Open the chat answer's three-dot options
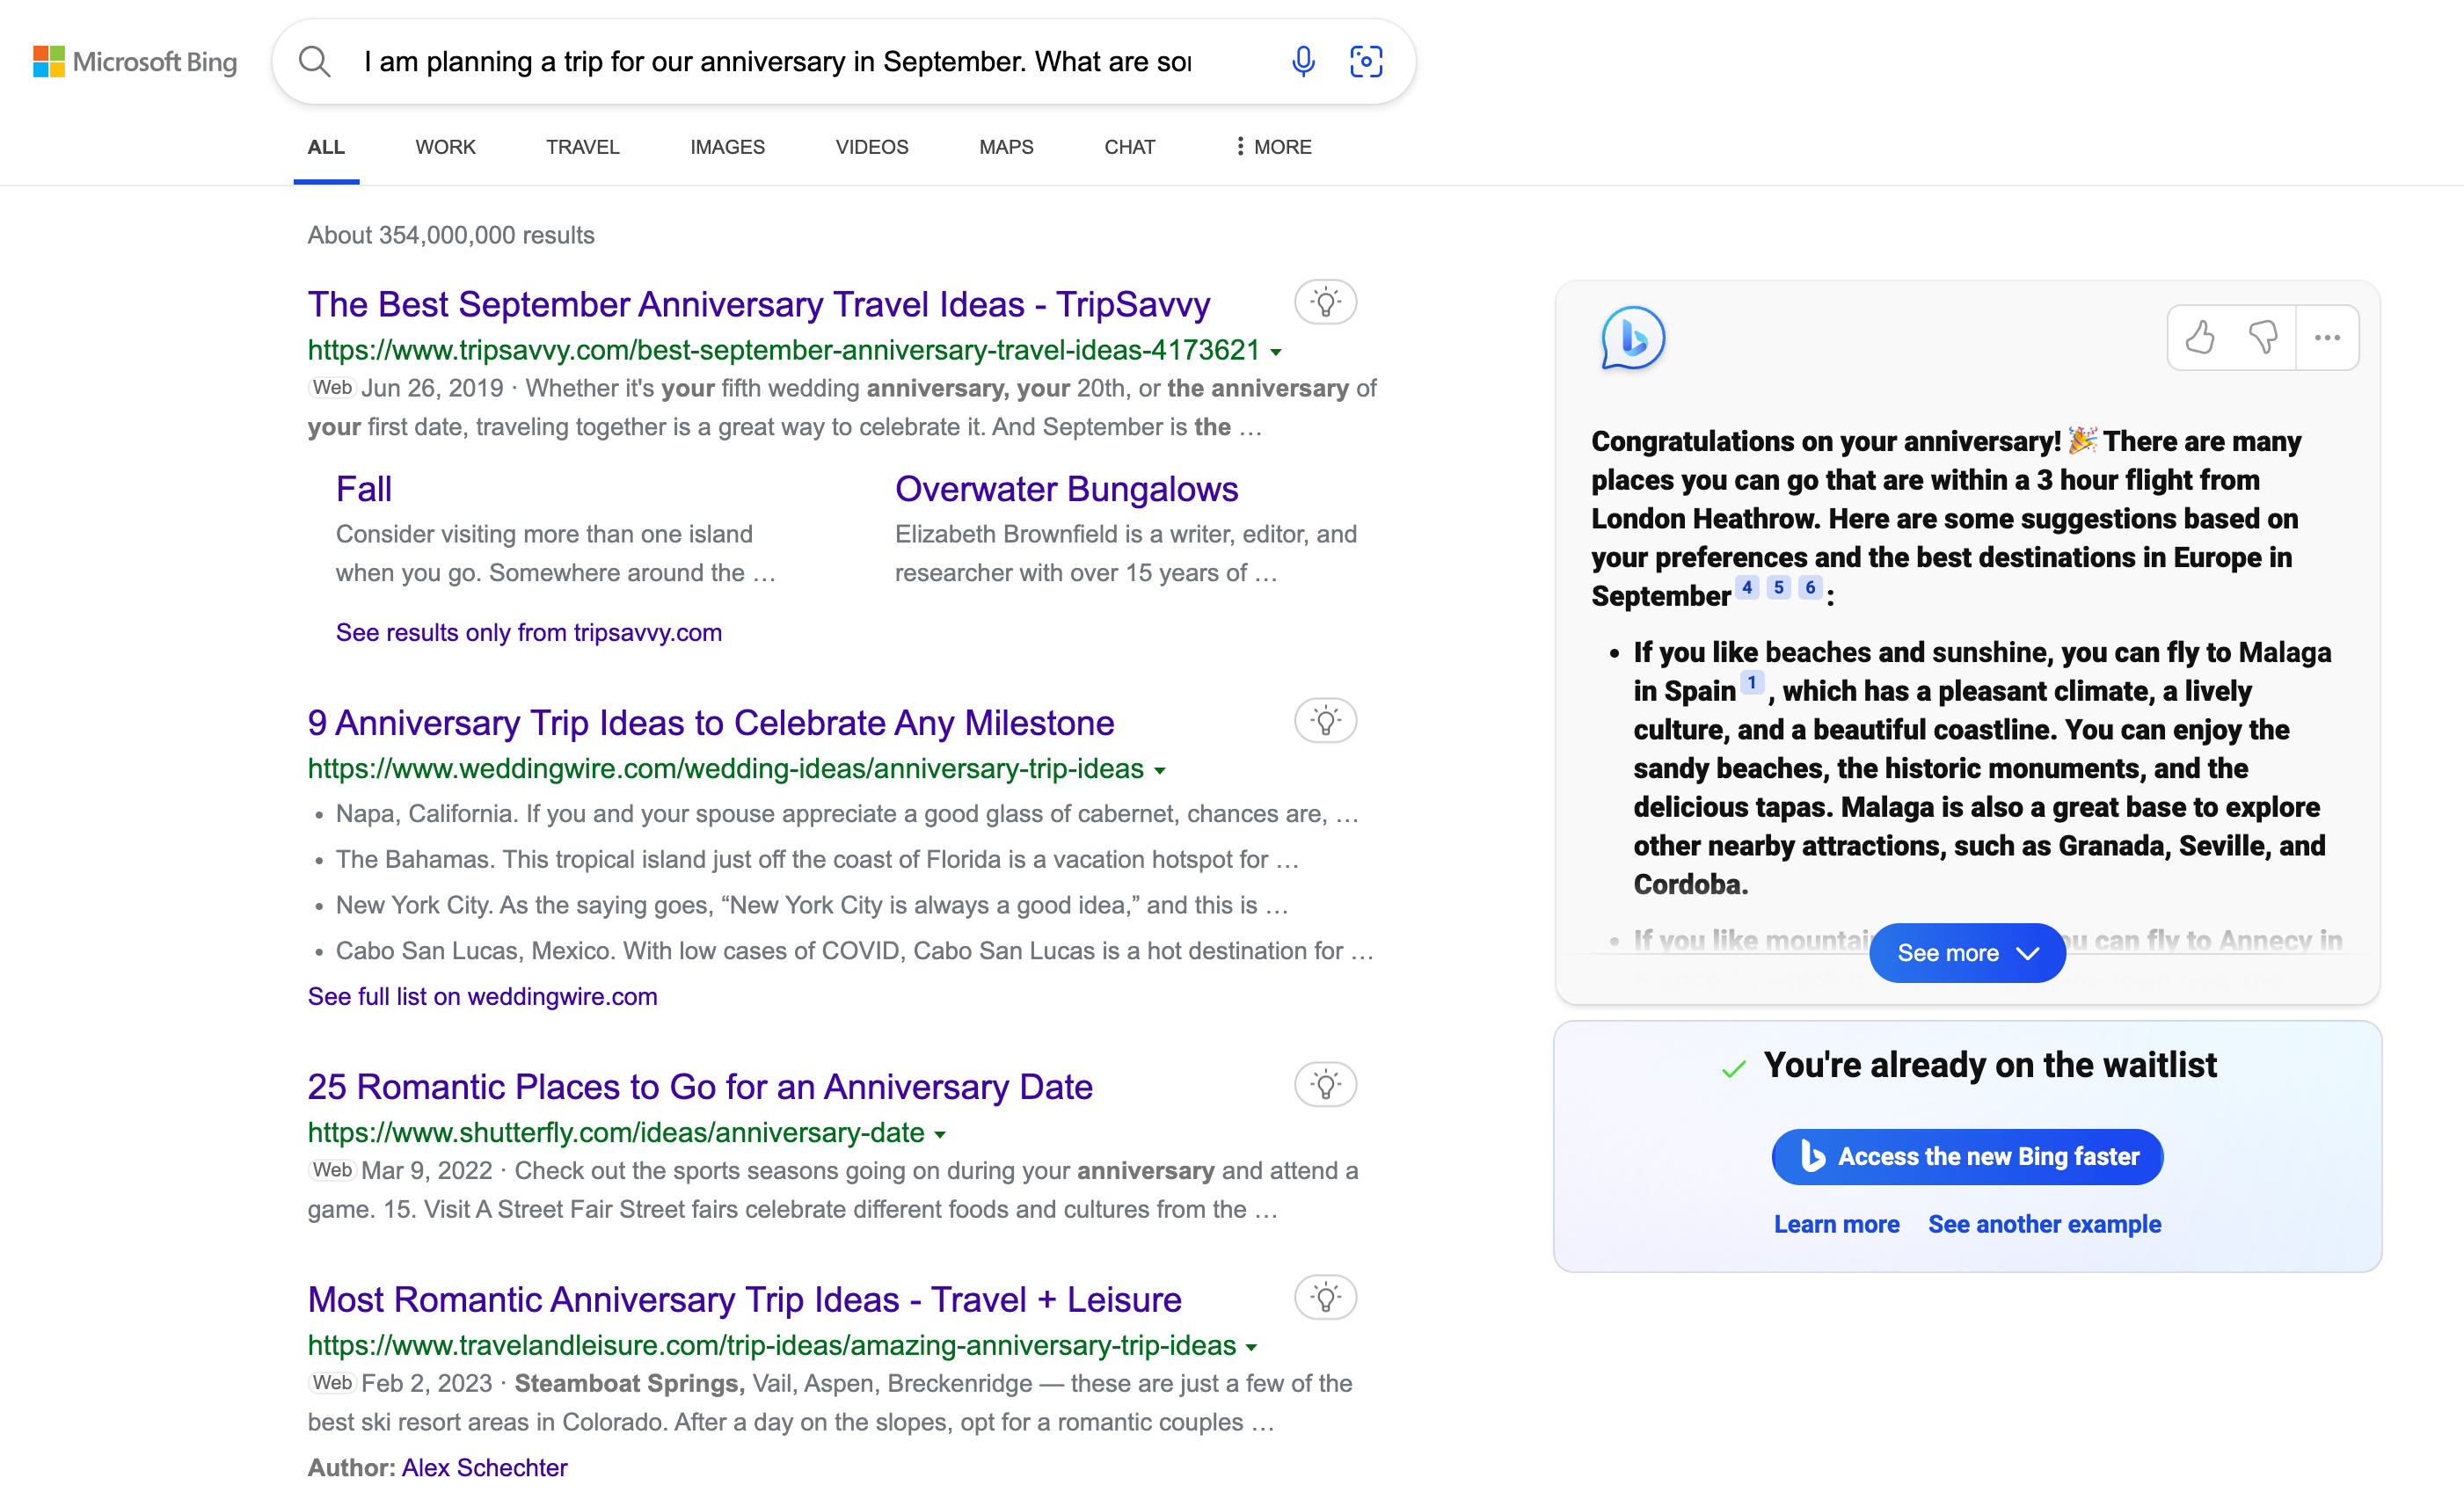 pos(2327,338)
